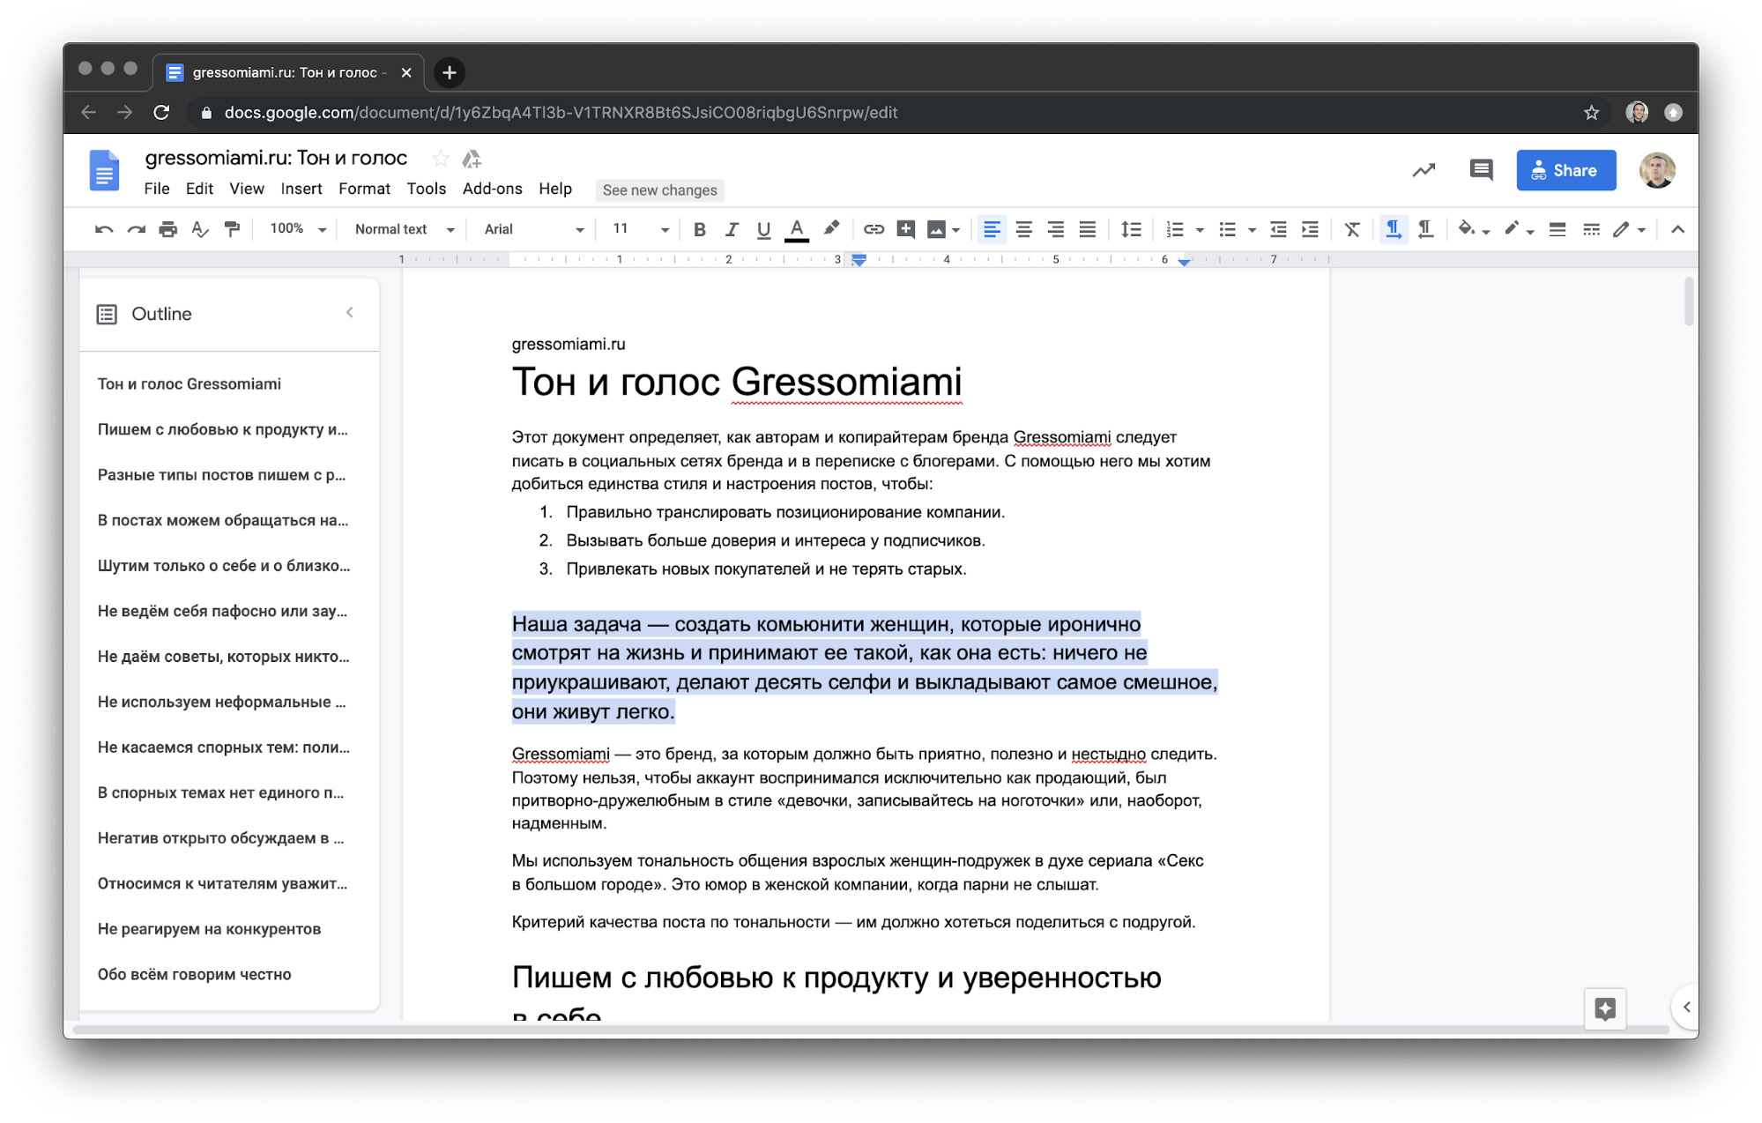The height and width of the screenshot is (1123, 1762).
Task: Click See new changes
Action: point(659,190)
